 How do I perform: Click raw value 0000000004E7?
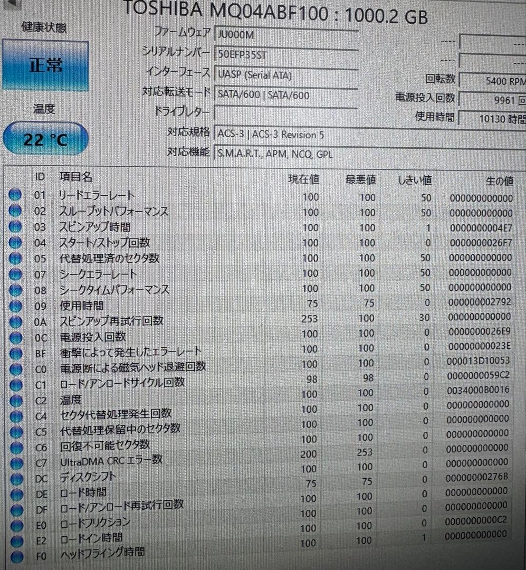point(481,229)
